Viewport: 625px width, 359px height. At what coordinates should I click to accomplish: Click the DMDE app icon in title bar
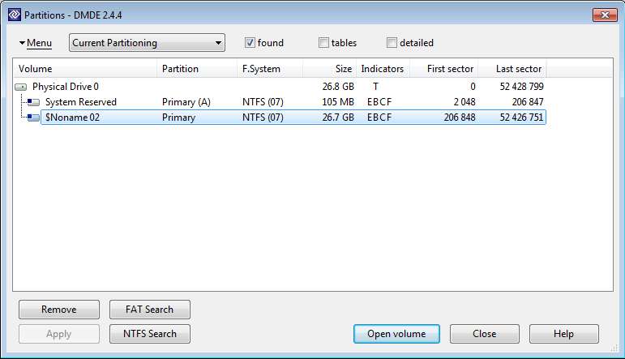pyautogui.click(x=12, y=15)
